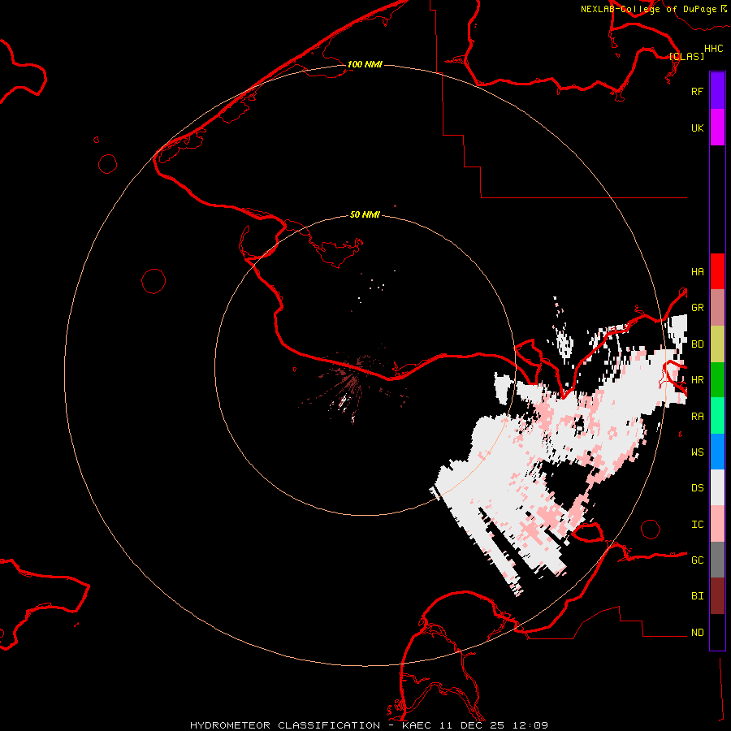This screenshot has width=731, height=731.
Task: Click the GC gray legend swatch
Action: (x=717, y=560)
